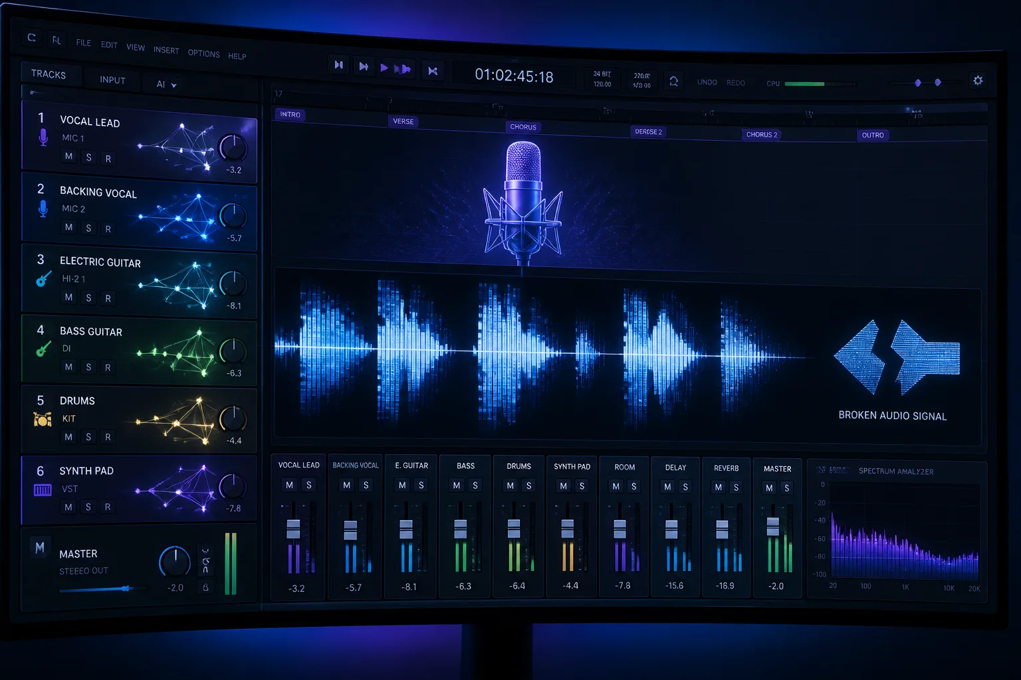Screen dimensions: 1021x680
Task: Click the CPU usage meter
Action: click(820, 84)
